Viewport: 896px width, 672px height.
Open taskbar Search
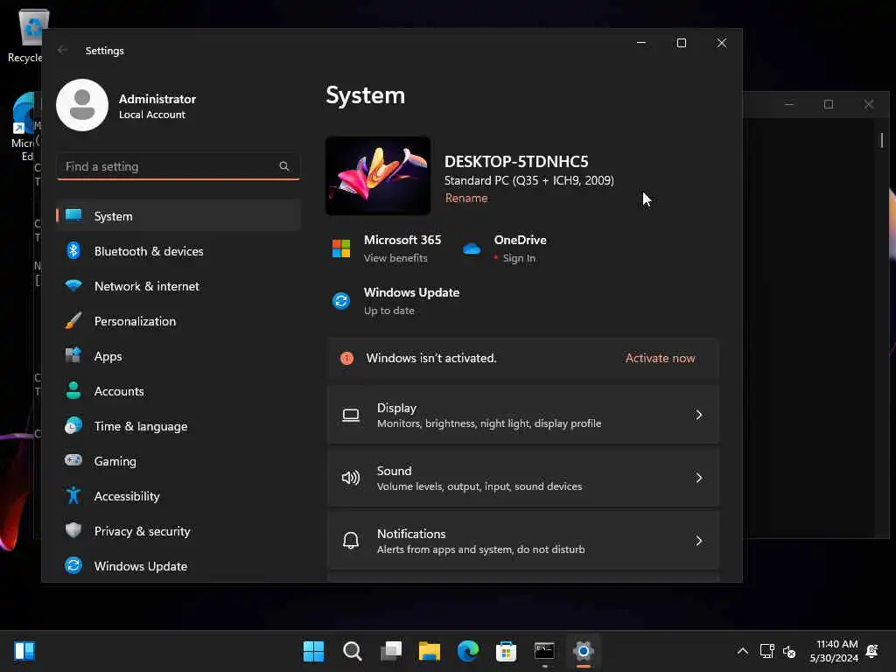[352, 651]
